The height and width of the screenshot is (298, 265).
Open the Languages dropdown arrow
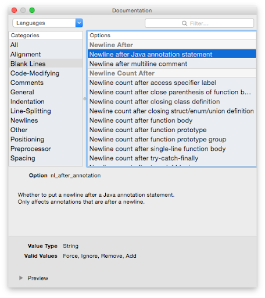click(x=79, y=23)
